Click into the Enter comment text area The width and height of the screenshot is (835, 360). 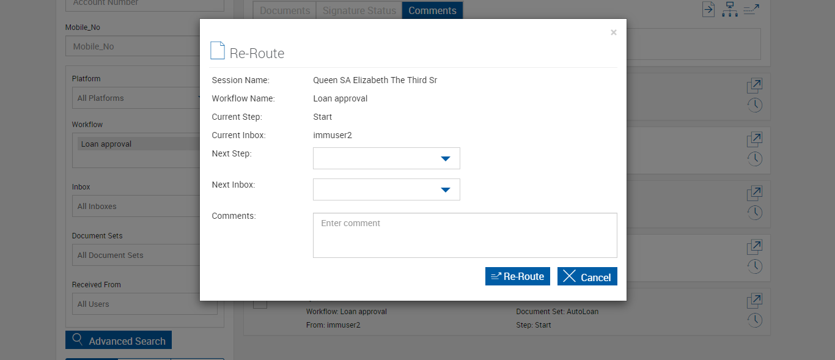point(465,235)
